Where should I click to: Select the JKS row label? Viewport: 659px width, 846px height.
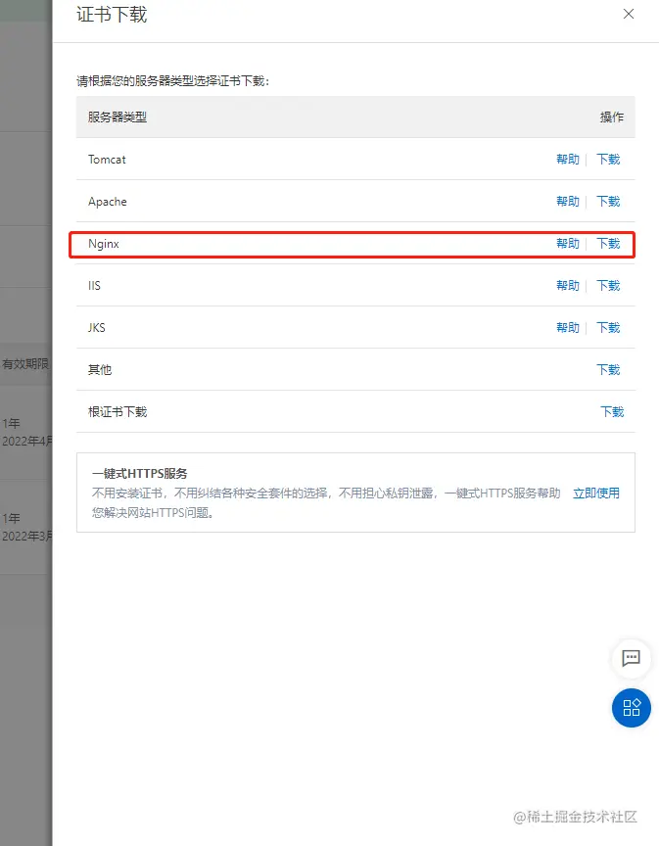[x=97, y=327]
